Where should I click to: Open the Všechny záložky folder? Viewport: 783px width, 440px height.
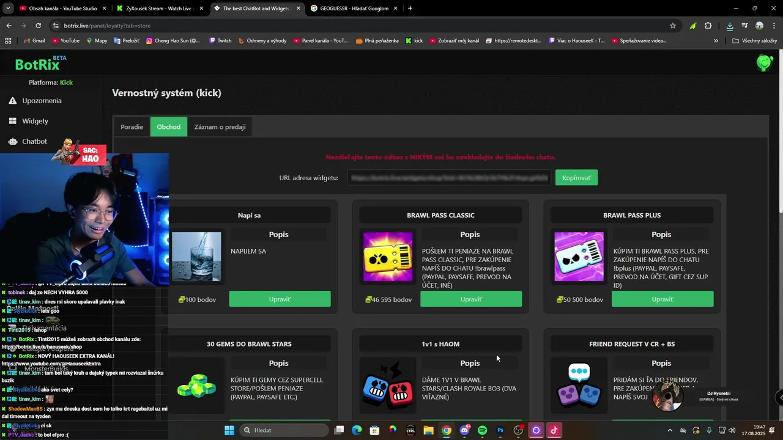click(x=754, y=41)
